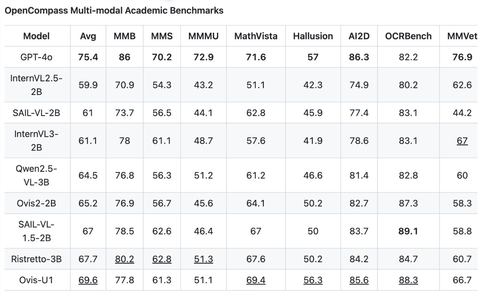Select the bold 89.1 OCRBench score

click(x=408, y=231)
